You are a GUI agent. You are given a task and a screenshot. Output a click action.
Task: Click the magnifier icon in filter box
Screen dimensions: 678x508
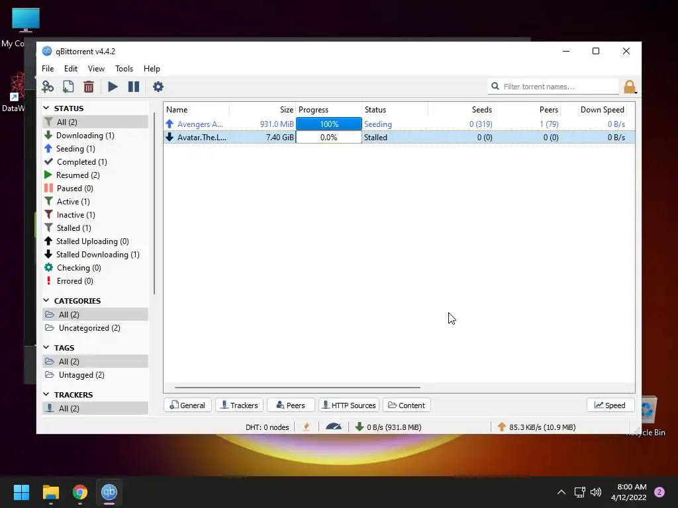pos(495,87)
